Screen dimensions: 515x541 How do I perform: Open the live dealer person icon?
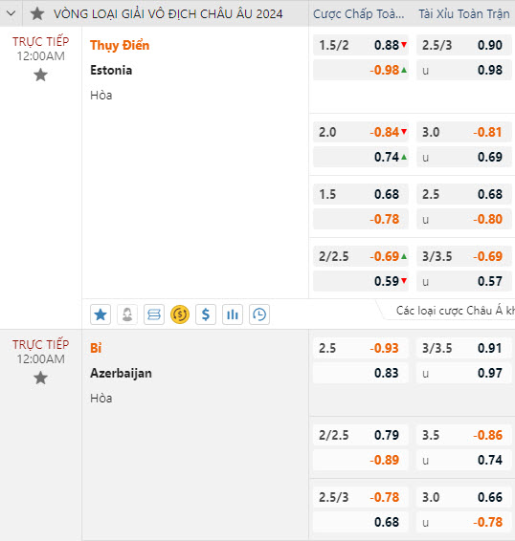(127, 314)
